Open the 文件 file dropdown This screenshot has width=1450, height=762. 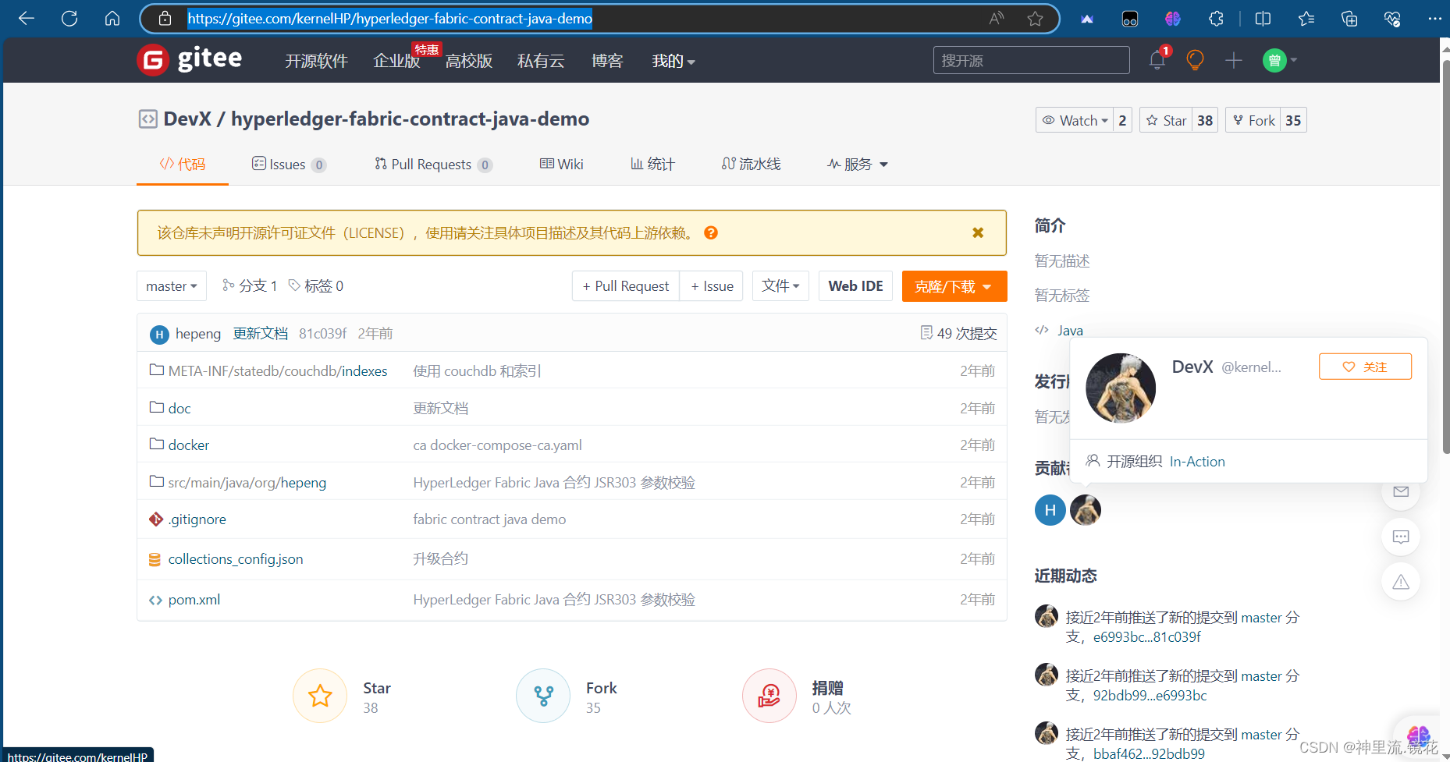(780, 285)
